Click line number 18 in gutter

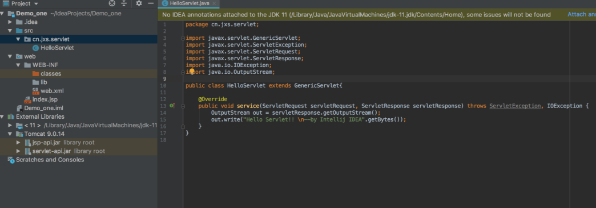point(164,140)
